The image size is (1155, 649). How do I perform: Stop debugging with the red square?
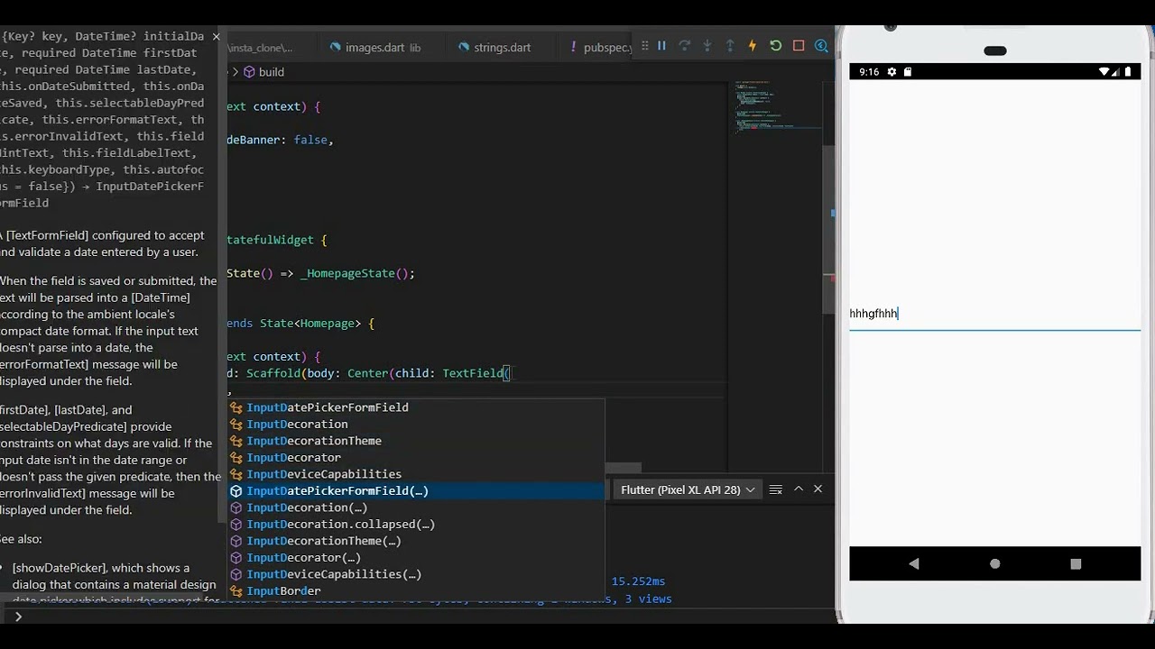[799, 46]
